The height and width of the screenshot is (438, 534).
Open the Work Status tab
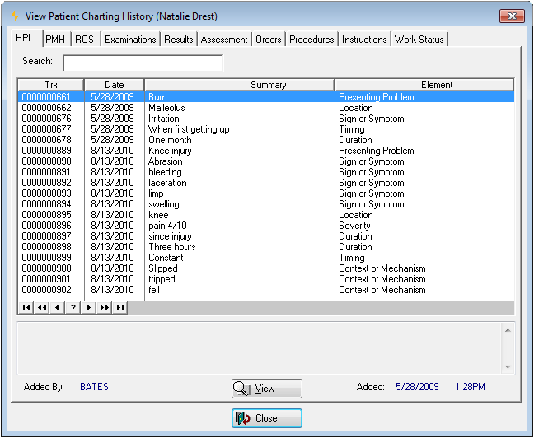tap(419, 40)
